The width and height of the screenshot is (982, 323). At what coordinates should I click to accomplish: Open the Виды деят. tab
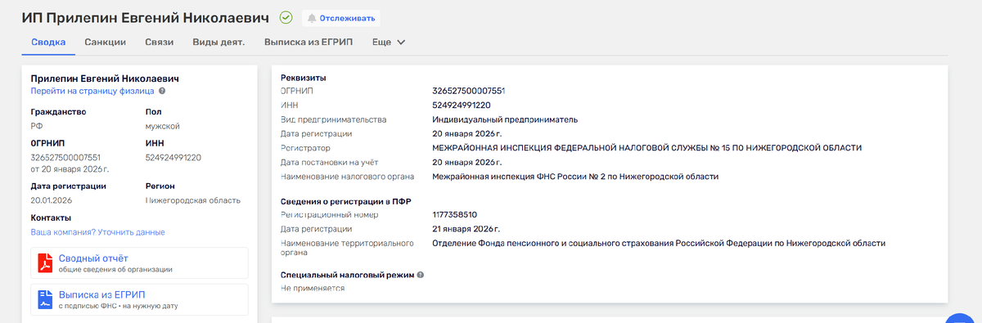218,42
